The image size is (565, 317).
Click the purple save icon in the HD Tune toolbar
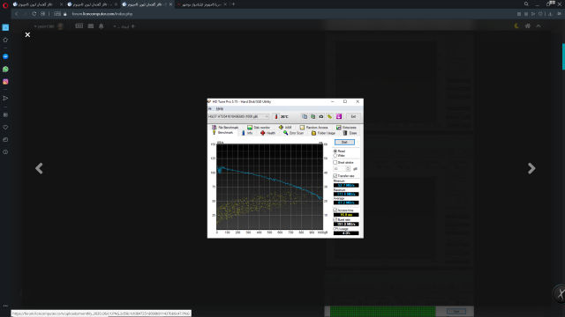pos(339,116)
